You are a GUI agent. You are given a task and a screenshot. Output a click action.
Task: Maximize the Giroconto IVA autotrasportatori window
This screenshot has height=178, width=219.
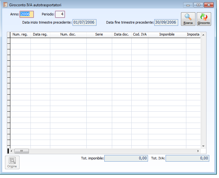198,5
